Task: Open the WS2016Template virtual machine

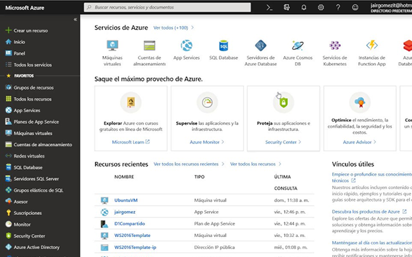Action: (132, 236)
